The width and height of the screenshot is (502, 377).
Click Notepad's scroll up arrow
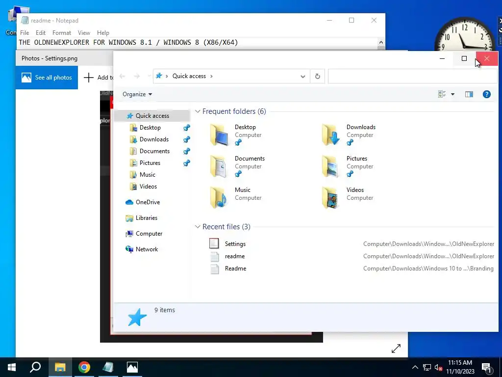click(381, 43)
